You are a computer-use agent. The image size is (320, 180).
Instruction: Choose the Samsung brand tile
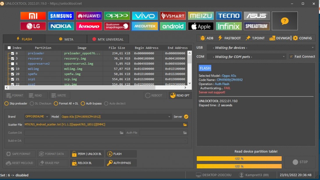coord(61,16)
